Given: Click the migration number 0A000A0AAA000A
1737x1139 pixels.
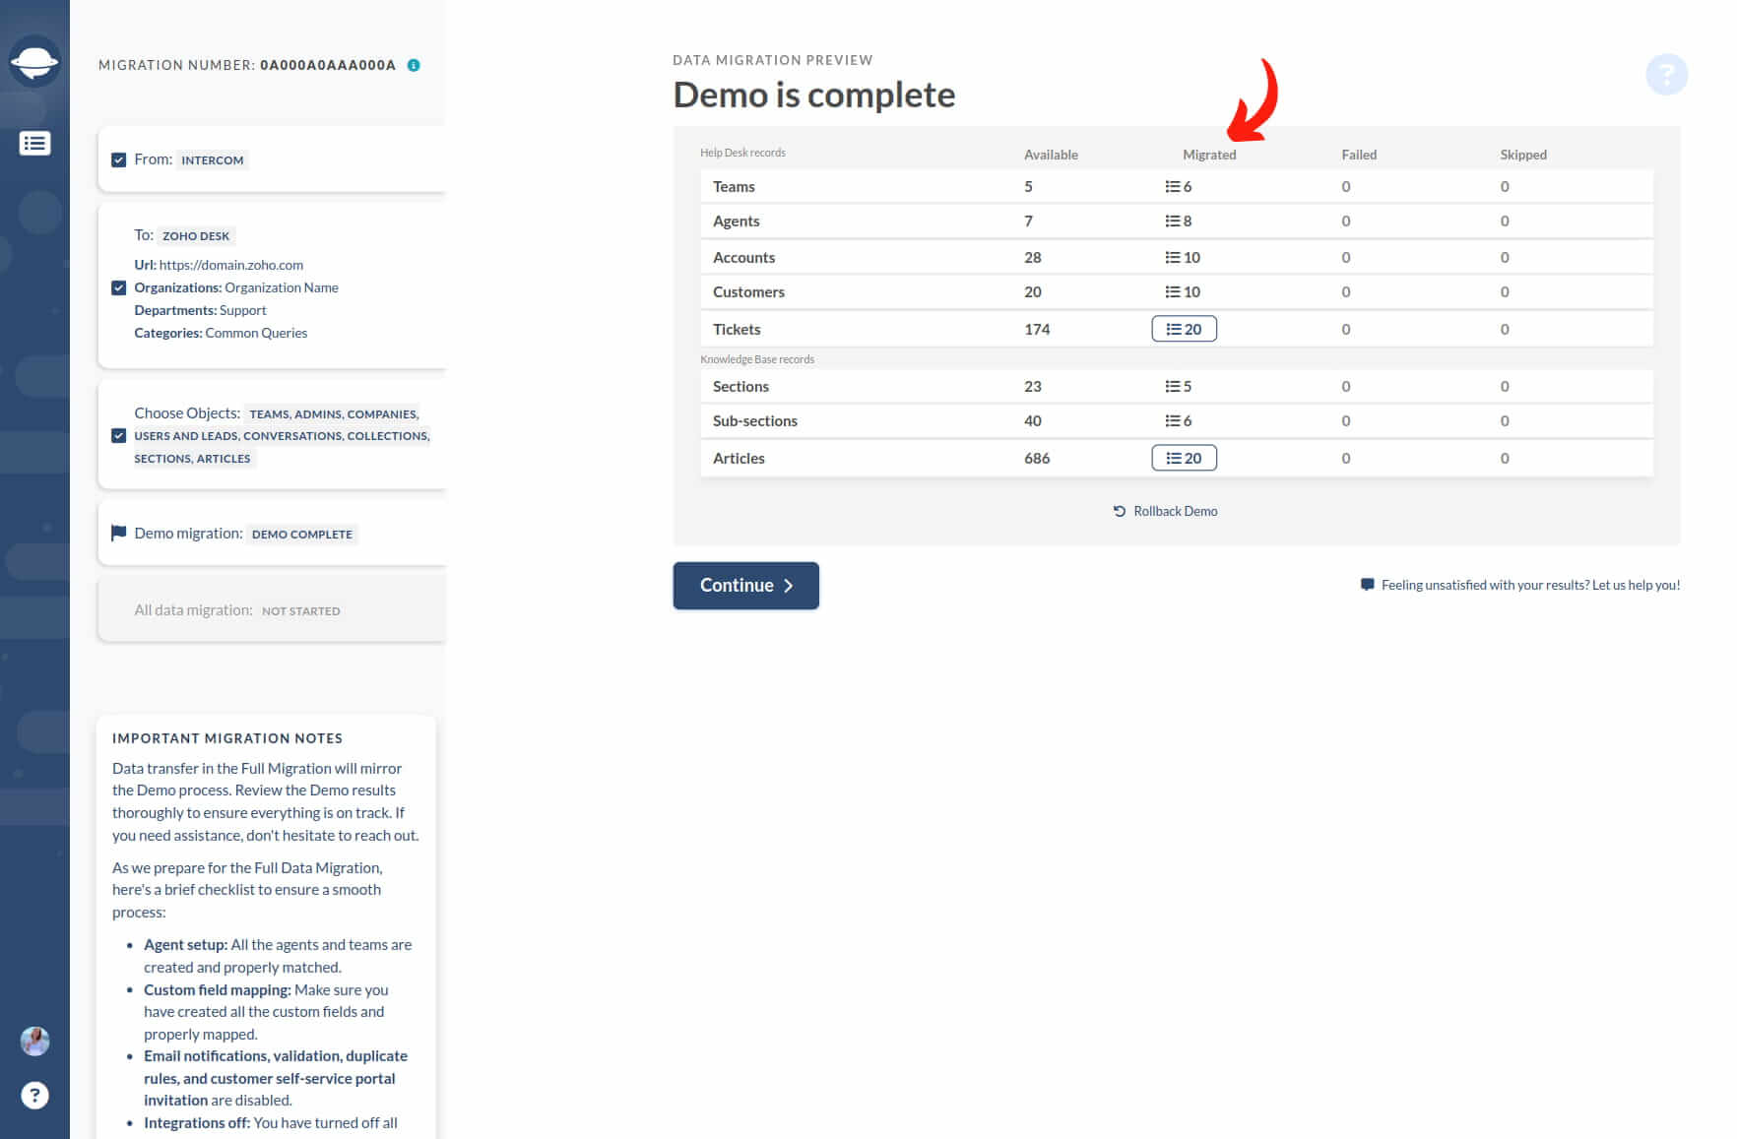Looking at the screenshot, I should [x=328, y=65].
